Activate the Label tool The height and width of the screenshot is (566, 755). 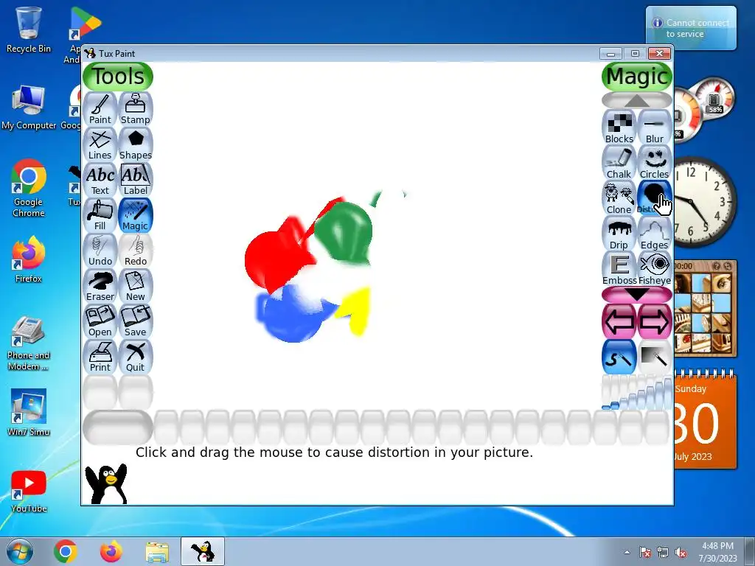[136, 180]
